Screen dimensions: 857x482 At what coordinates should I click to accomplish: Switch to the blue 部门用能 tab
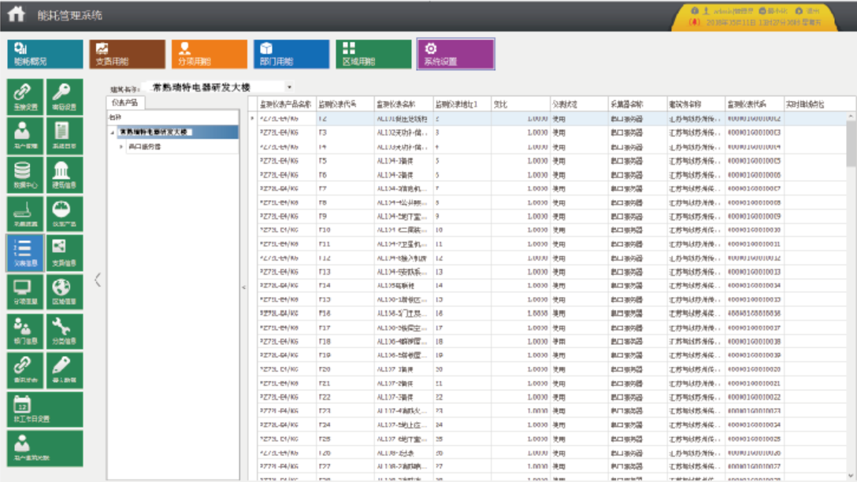[292, 54]
